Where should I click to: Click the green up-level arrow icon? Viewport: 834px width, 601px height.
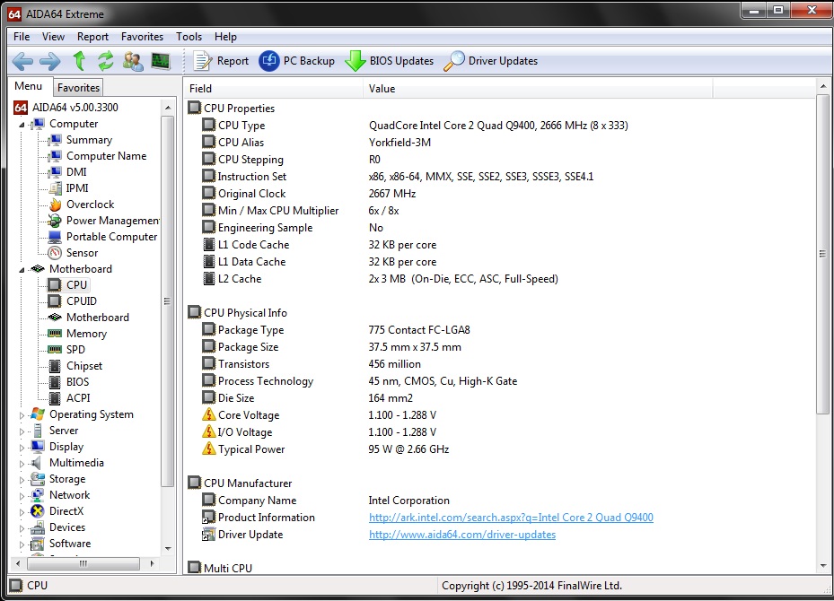coord(79,61)
